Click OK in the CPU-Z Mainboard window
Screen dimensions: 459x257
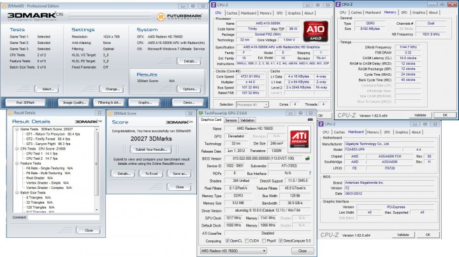428,235
